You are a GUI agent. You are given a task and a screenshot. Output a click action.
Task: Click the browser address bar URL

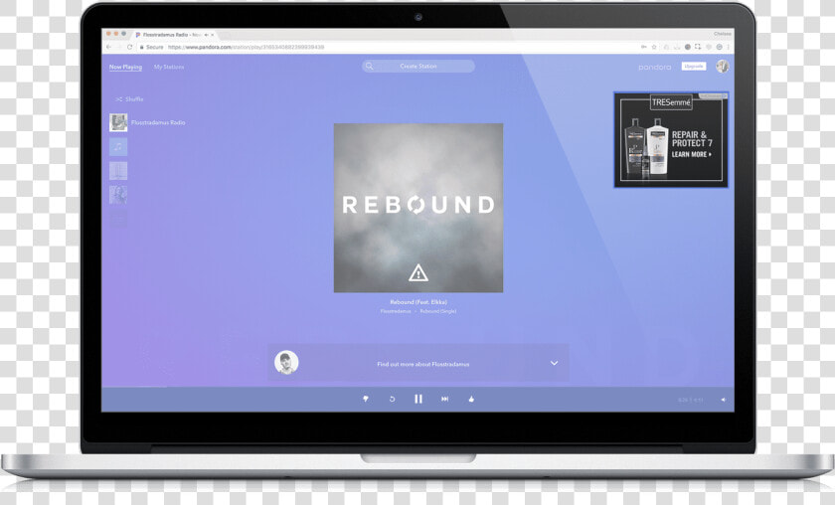click(247, 47)
